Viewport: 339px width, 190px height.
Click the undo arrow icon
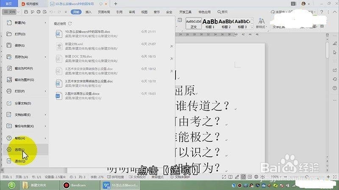(51, 12)
